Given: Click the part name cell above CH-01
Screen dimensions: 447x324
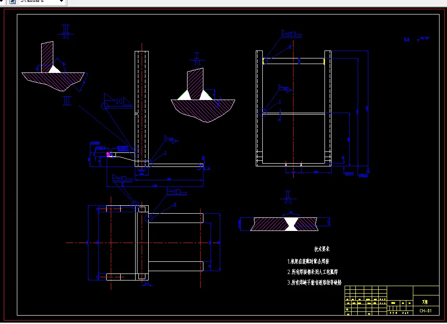Looking at the screenshot, I should click(x=425, y=302).
